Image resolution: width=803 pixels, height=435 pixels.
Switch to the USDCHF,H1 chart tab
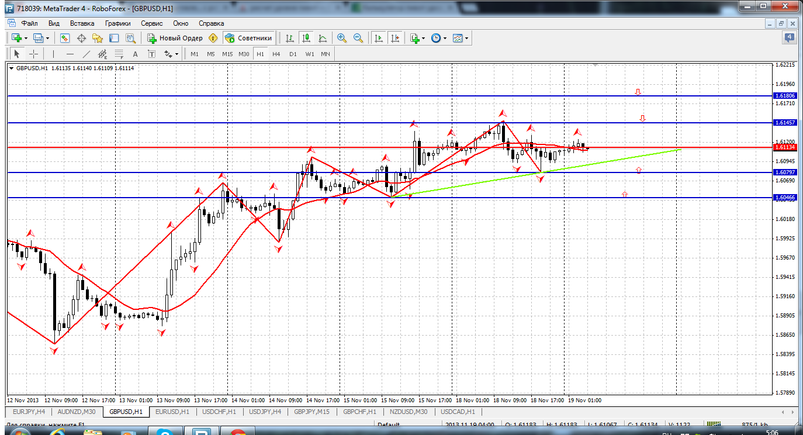click(219, 412)
